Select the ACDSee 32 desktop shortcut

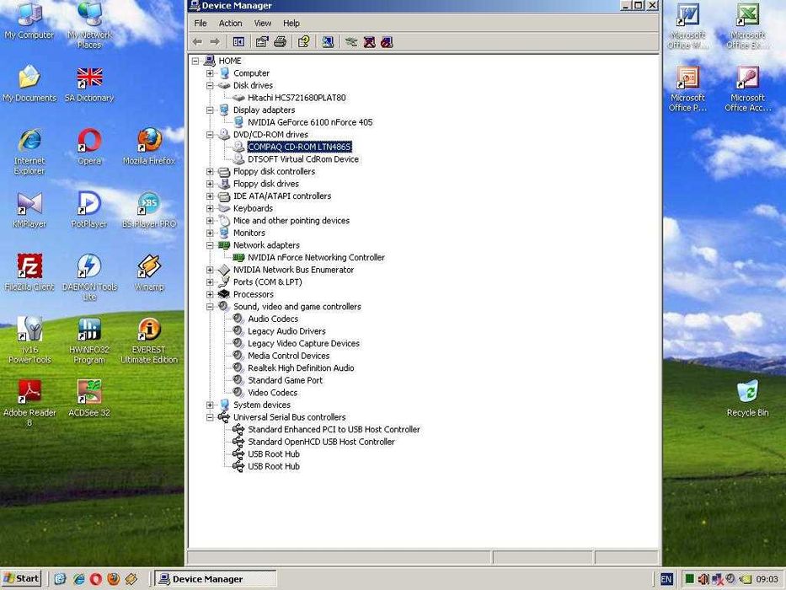pyautogui.click(x=89, y=399)
